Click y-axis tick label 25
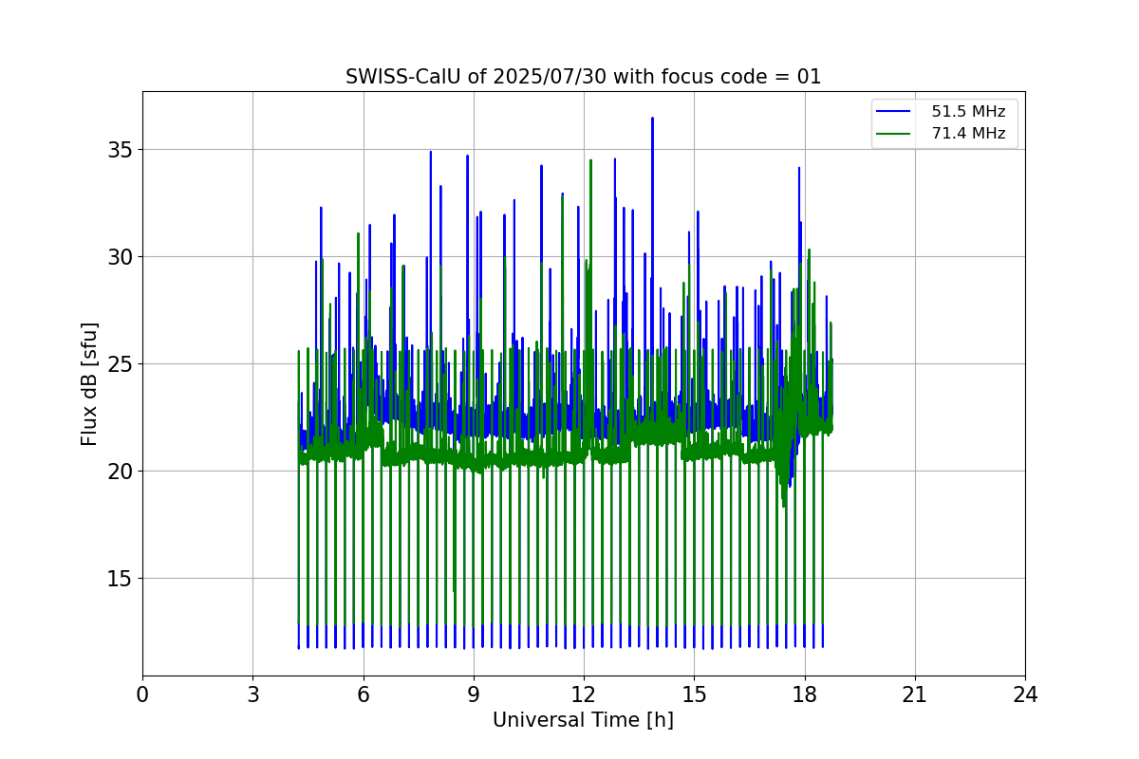The height and width of the screenshot is (759, 1139). (x=121, y=364)
